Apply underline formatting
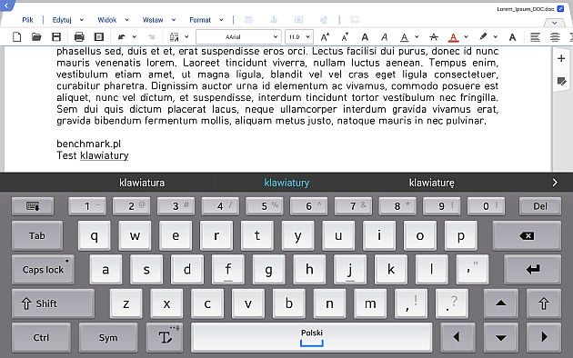Screen dimensions: 573x358 pos(404,37)
